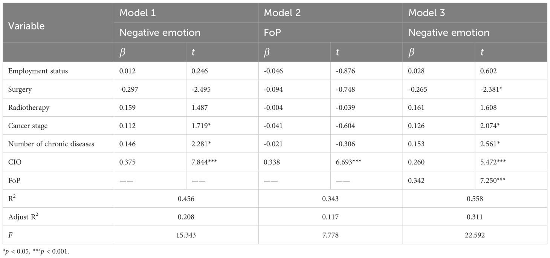Select the Adjust R² value 0.117
This screenshot has height=258, width=550.
coord(330,217)
